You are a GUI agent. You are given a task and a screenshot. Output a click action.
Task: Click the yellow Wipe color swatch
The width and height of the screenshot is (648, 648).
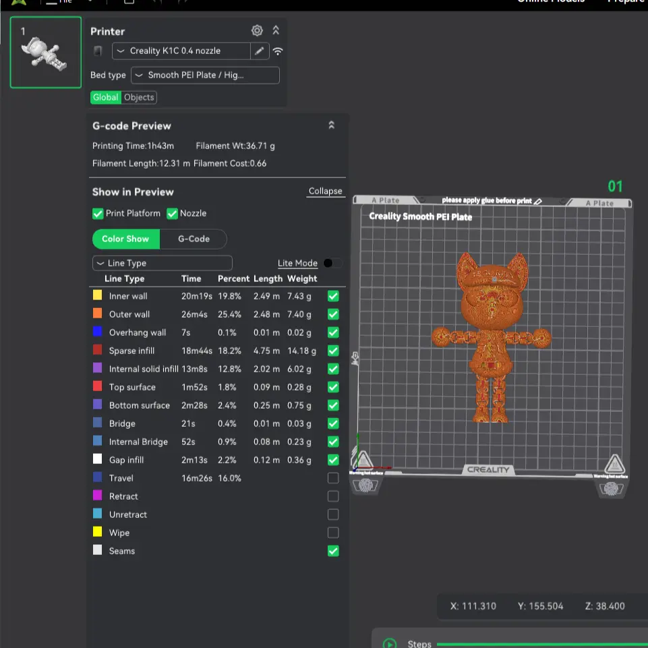click(98, 531)
